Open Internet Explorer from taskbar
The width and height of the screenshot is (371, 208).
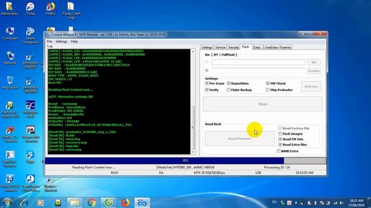tap(24, 203)
